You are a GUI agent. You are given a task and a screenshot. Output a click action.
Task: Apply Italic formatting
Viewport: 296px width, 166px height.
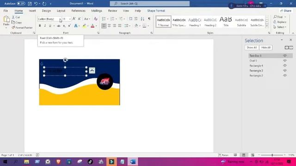45,26
